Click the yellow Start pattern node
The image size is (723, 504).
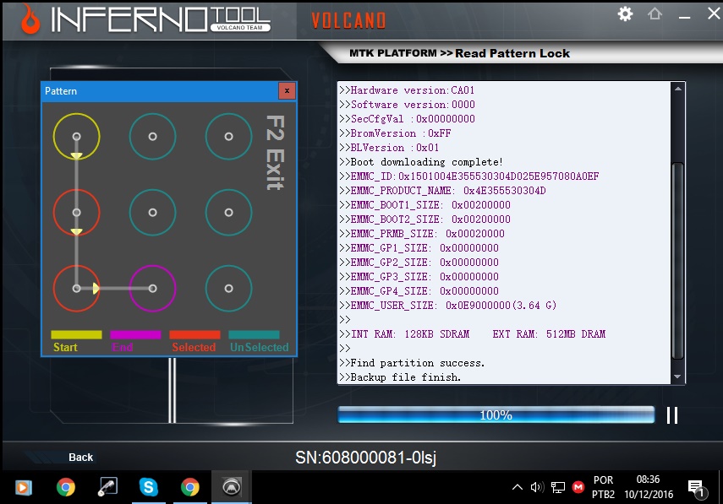coord(77,137)
